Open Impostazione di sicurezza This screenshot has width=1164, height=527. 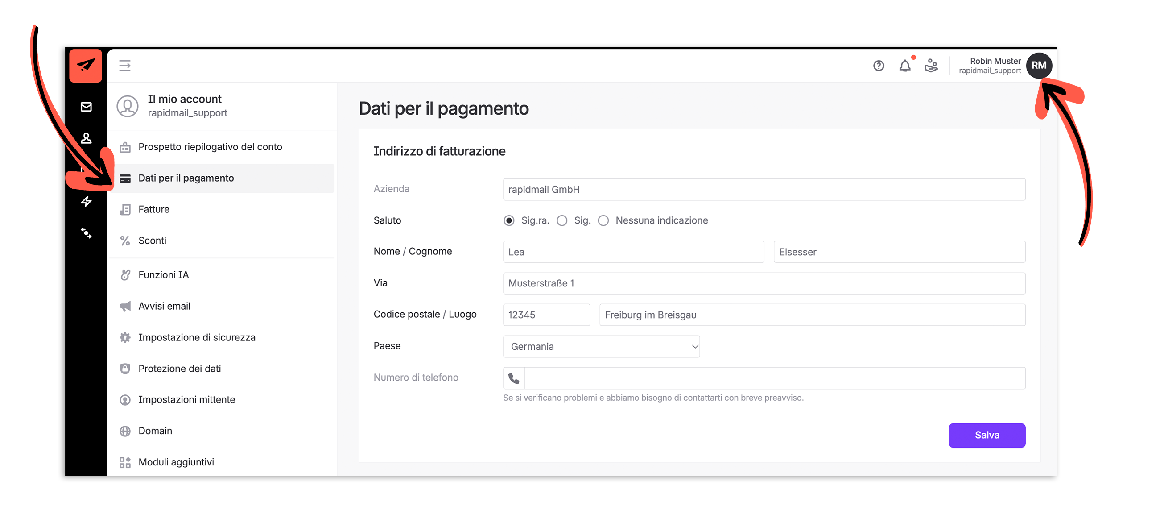tap(222, 337)
